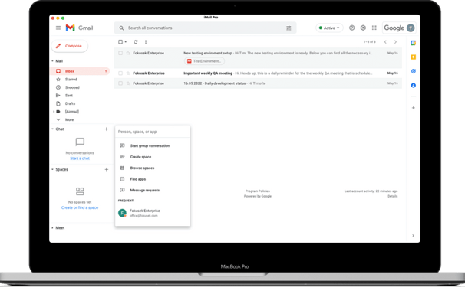The height and width of the screenshot is (294, 465).
Task: Check the Daily development status email
Action: click(x=120, y=83)
